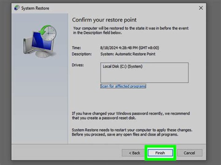Click the password reset disk recommendation text
The image size is (221, 165).
pos(131,116)
